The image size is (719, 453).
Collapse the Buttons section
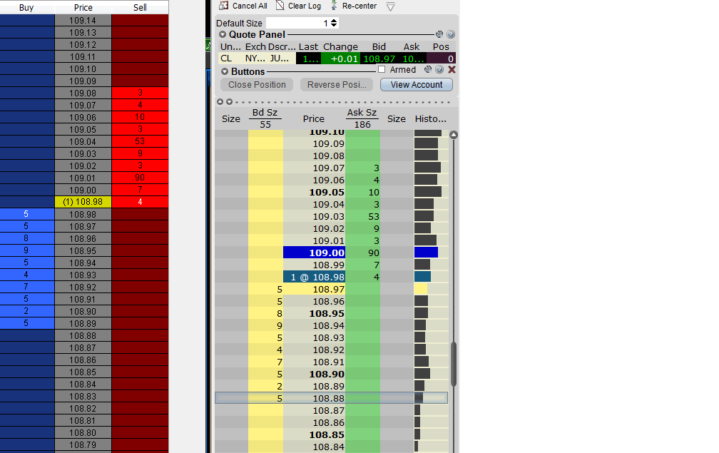click(225, 71)
